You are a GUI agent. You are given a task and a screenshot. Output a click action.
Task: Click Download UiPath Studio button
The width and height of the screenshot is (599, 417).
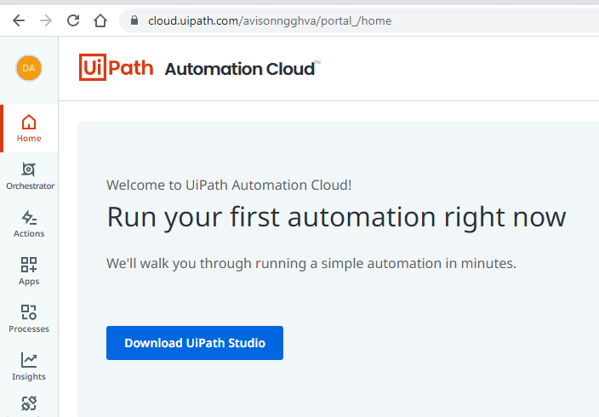click(195, 343)
